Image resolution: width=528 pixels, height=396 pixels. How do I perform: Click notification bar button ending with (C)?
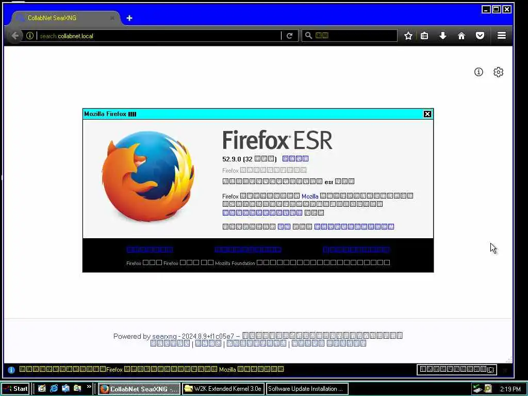pyautogui.click(x=457, y=369)
